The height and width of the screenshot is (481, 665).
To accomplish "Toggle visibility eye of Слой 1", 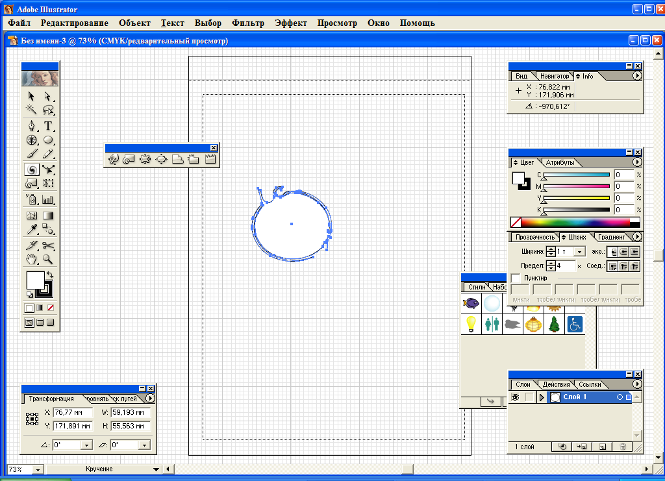I will (x=516, y=397).
